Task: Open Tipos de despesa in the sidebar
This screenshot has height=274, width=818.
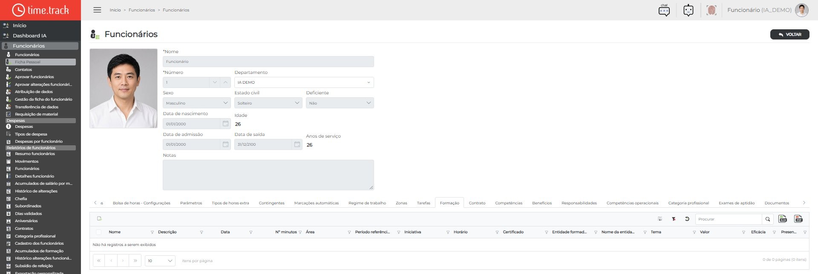Action: click(31, 134)
